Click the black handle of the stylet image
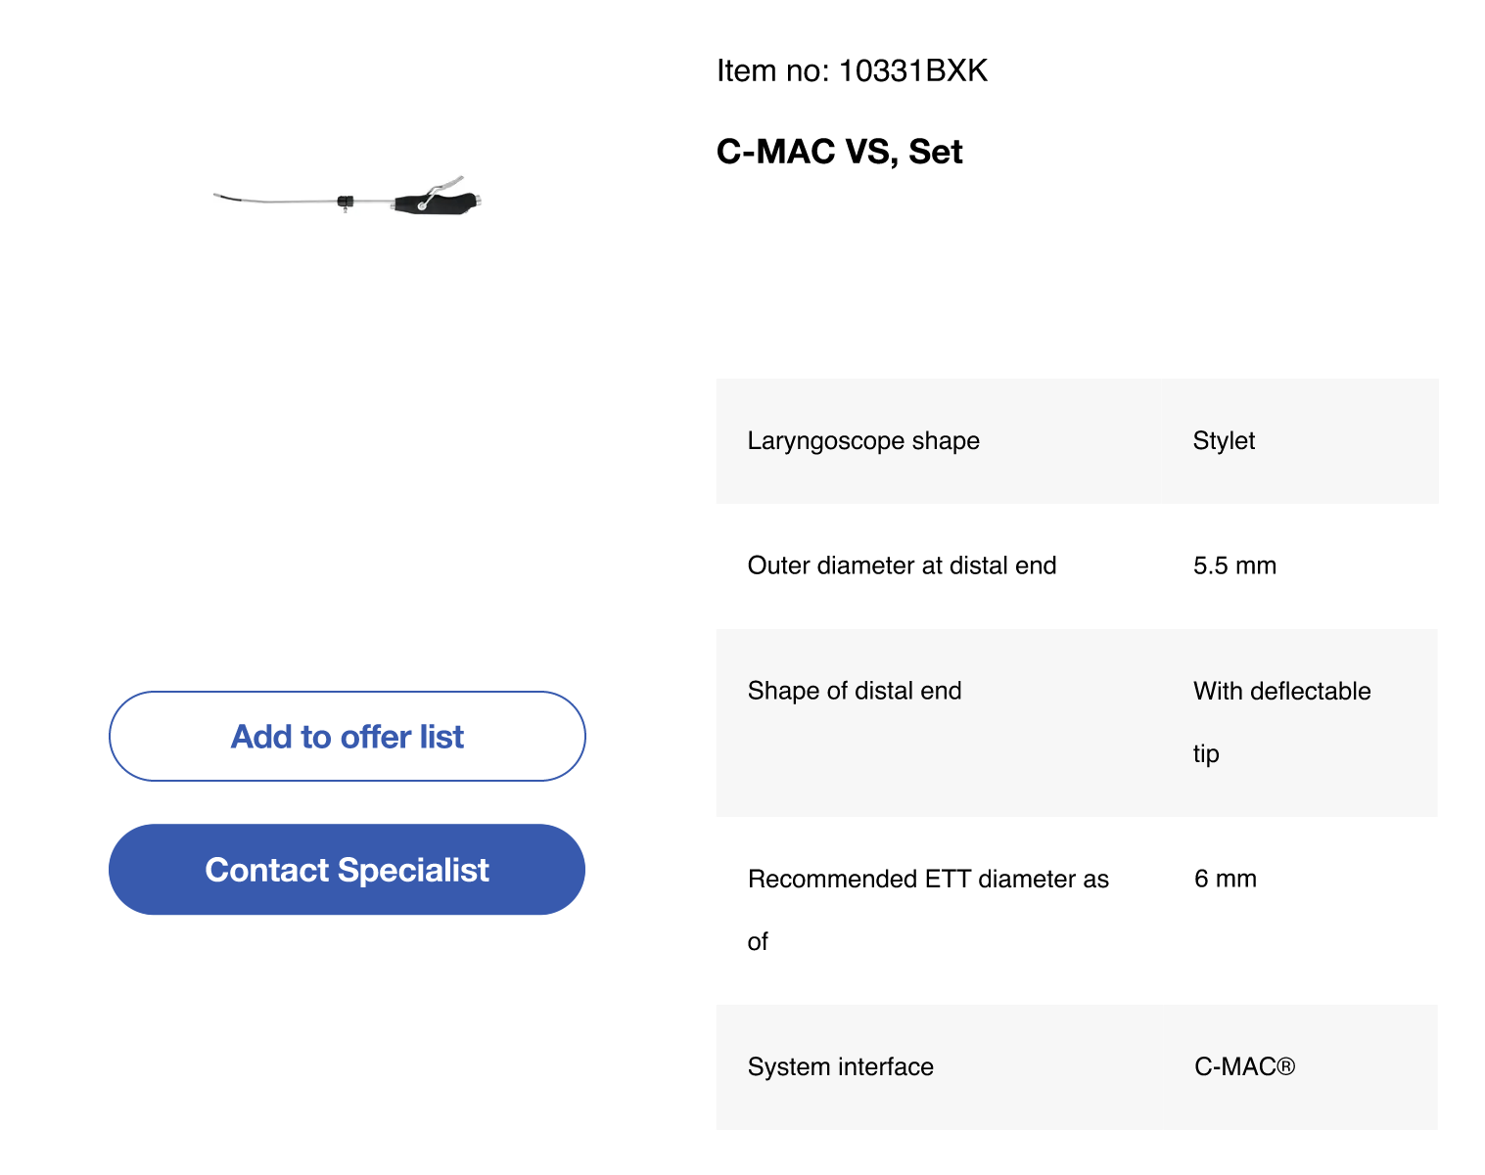Screen dimensions: 1485x1175 [439, 203]
